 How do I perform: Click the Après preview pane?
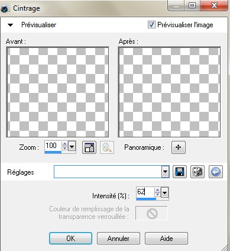(169, 92)
